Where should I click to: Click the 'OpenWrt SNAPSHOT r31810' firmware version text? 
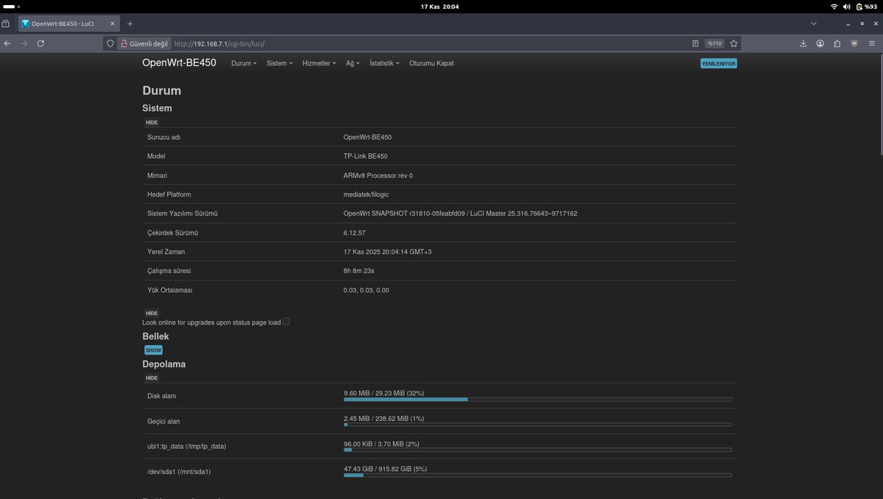461,213
